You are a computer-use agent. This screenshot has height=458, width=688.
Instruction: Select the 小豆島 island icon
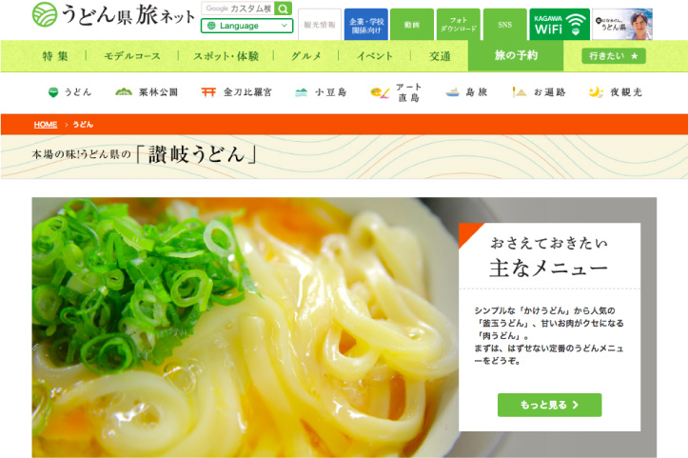point(301,92)
